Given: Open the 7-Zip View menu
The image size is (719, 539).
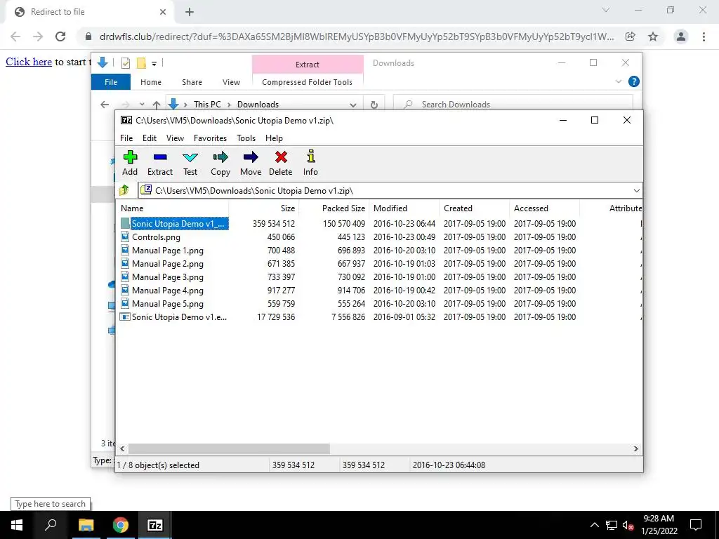Looking at the screenshot, I should click(x=175, y=138).
